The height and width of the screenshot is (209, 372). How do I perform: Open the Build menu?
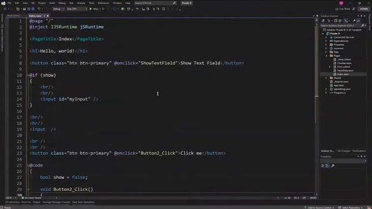click(x=52, y=3)
